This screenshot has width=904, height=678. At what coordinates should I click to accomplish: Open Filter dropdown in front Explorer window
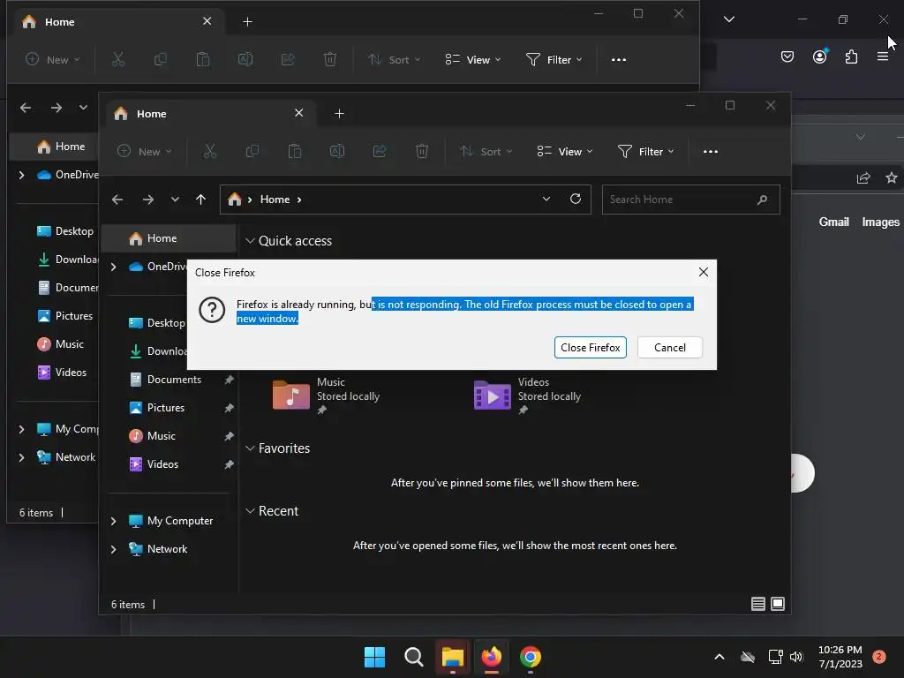[x=645, y=151]
